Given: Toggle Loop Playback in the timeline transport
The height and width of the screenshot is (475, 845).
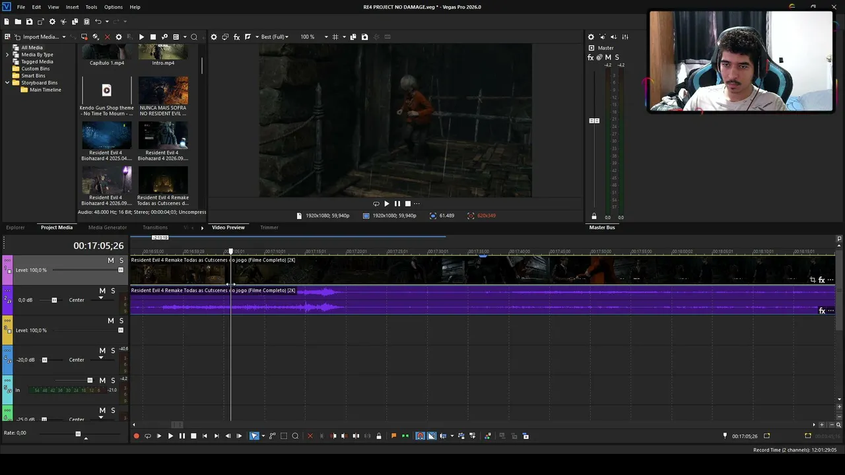Looking at the screenshot, I should pyautogui.click(x=148, y=436).
